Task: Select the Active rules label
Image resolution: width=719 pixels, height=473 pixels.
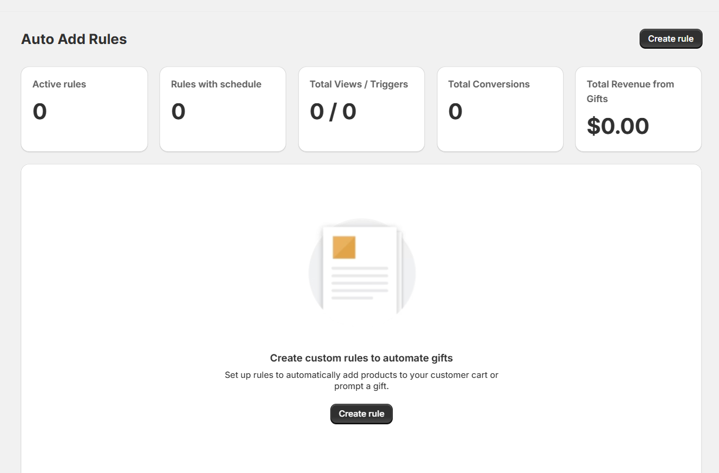Action: click(59, 85)
